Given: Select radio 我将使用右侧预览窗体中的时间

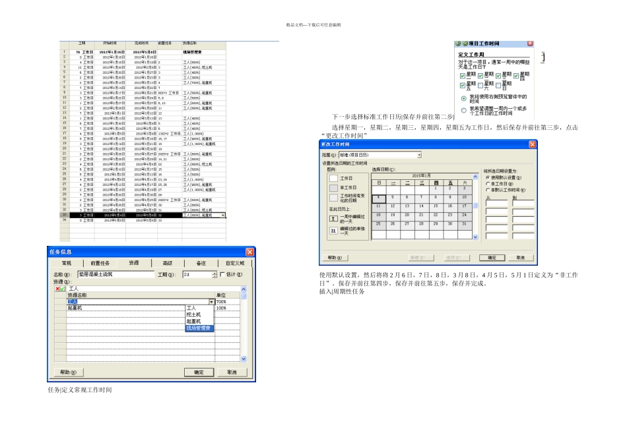Looking at the screenshot, I should click(464, 98).
